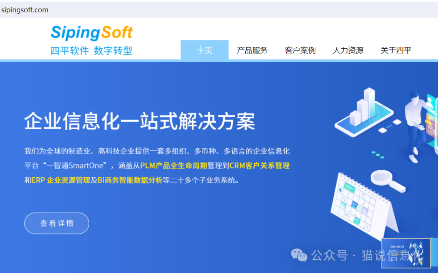Click the bar chart on phone illustration
438x273 pixels.
(364, 113)
